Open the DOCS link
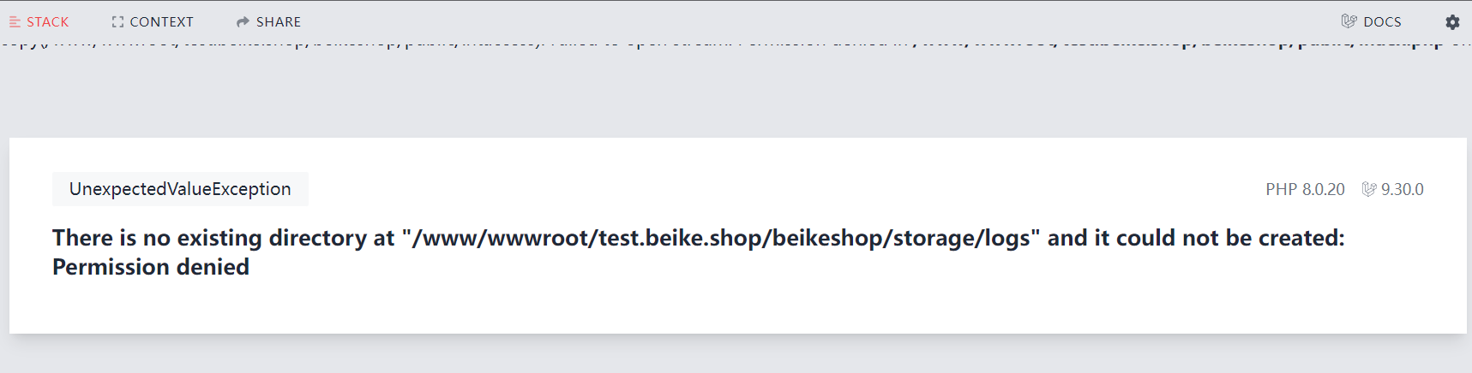Image resolution: width=1472 pixels, height=373 pixels. (1371, 22)
